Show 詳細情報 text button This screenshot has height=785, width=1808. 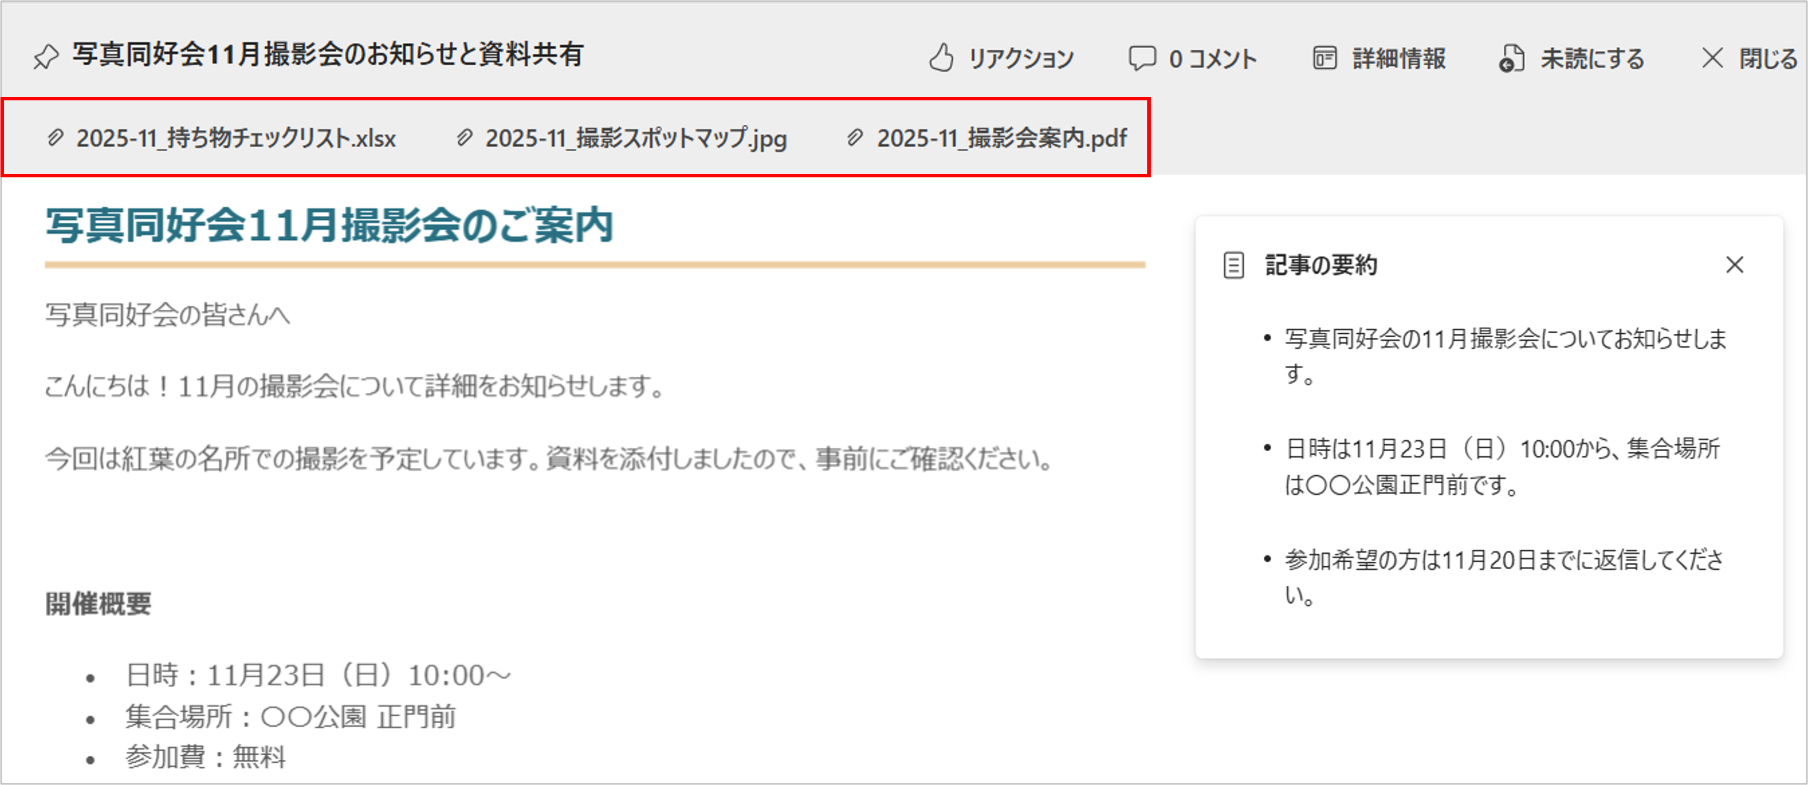pos(1399,58)
